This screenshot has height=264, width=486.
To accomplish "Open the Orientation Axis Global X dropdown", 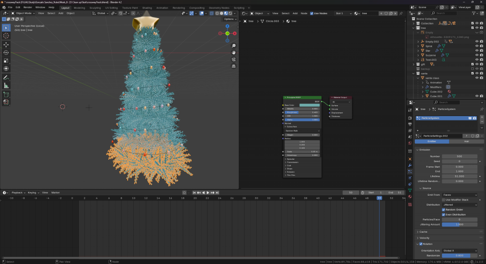I will pos(459,251).
